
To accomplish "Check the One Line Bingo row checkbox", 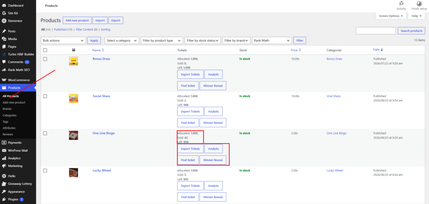I will (45, 133).
